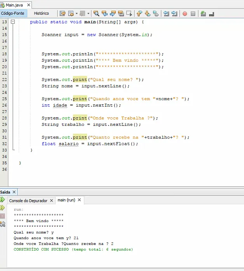The image size is (244, 271).
Task: Start macro recording with red circle
Action: coord(185,14)
